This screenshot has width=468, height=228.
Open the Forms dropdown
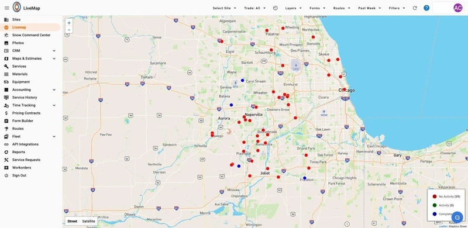click(x=317, y=8)
